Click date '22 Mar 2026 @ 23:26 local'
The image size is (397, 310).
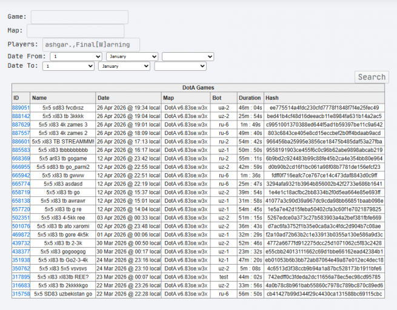(x=128, y=286)
